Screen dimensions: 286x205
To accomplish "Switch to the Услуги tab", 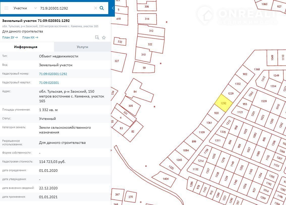I will coord(82,47).
